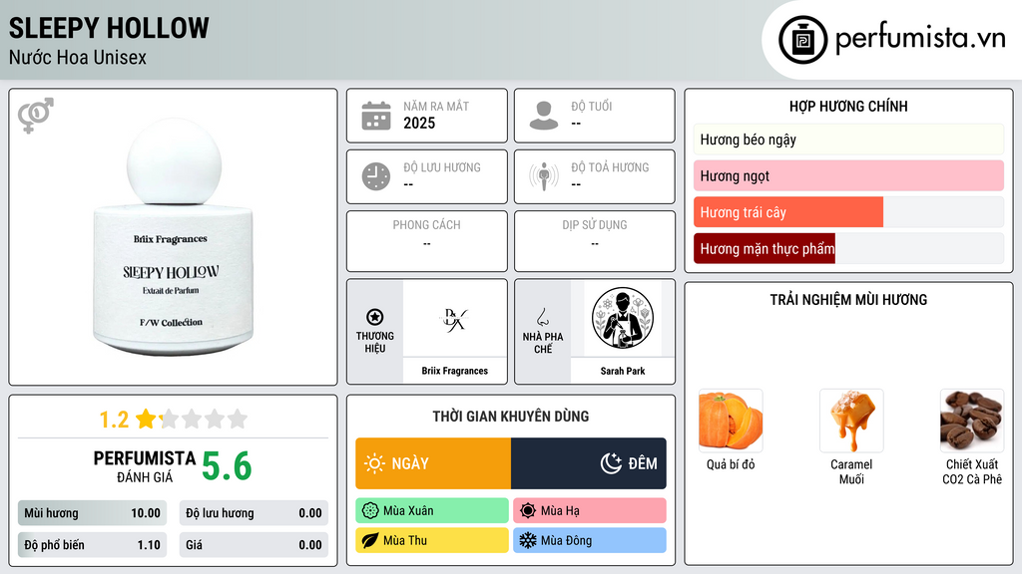Open the Năm ra mắt 2025 info card

427,116
